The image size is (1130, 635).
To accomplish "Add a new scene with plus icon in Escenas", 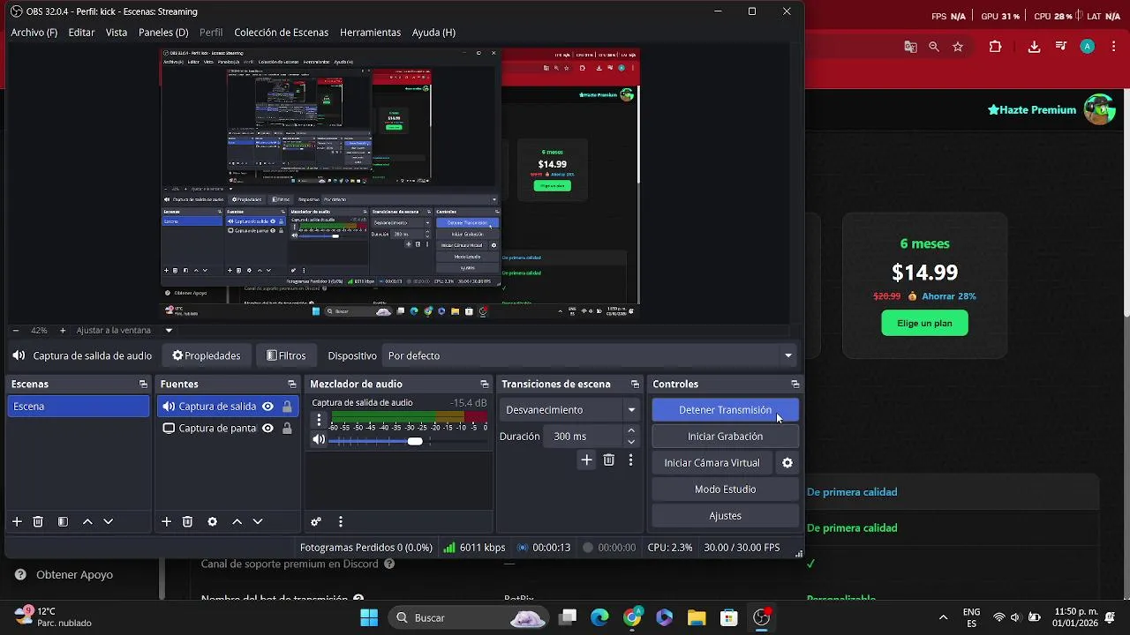I will pyautogui.click(x=17, y=522).
